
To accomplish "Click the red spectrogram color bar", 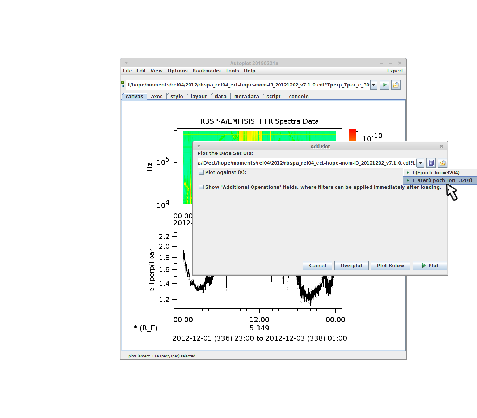I will (352, 135).
